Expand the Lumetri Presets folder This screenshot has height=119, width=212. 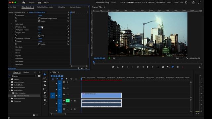point(9,82)
